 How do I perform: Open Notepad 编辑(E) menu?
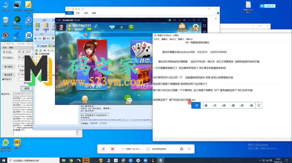click(x=165, y=39)
